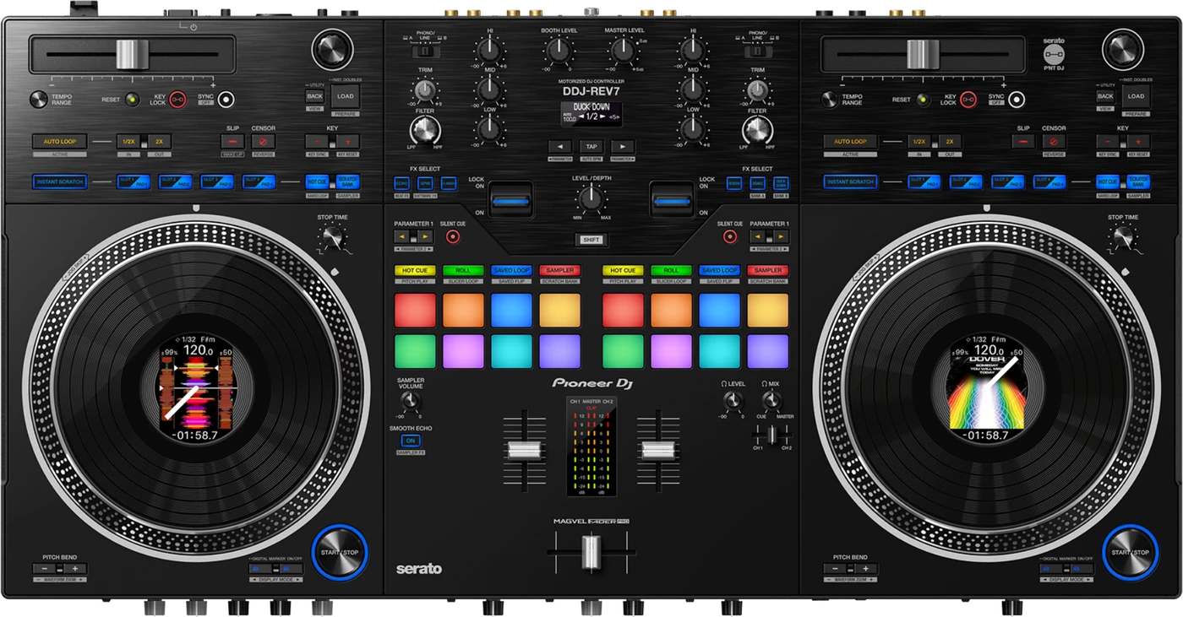Hit the SYNC button on right deck
Viewport: 1183px width, 617px height.
(x=1017, y=100)
